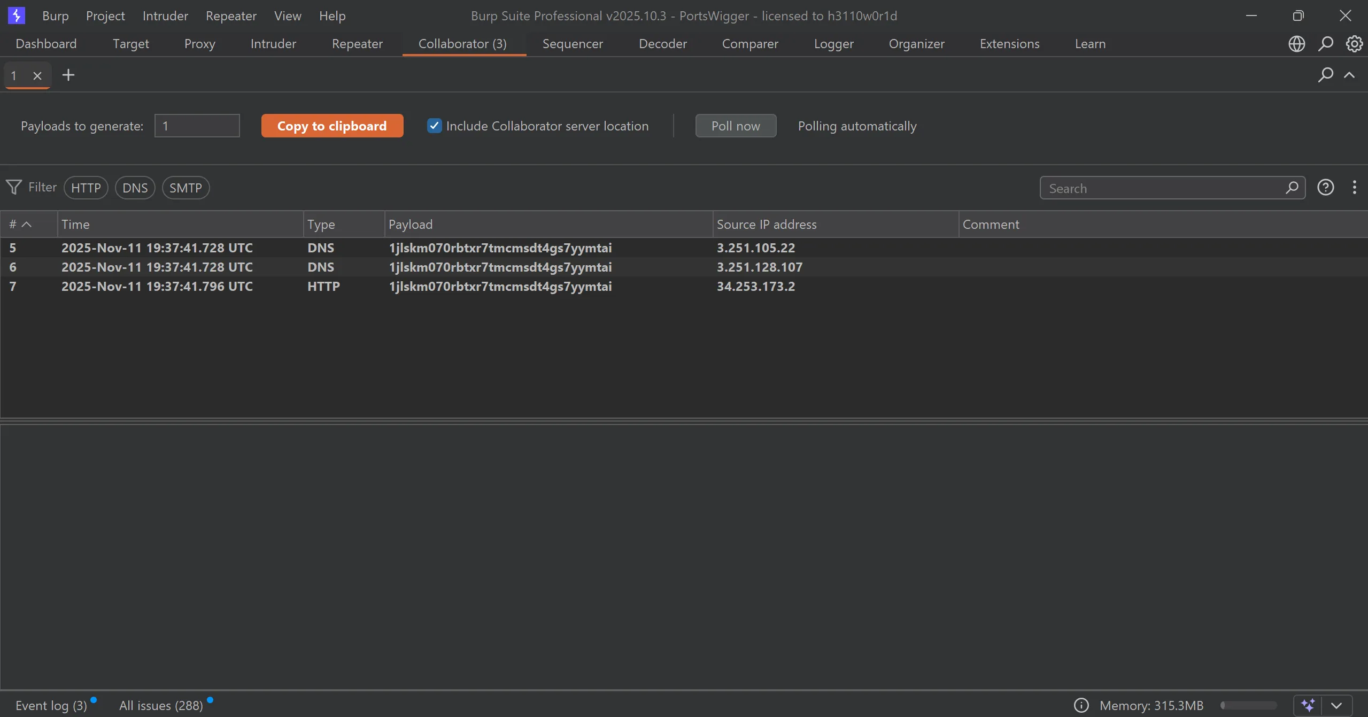Toggle Include Collaborator server location checkbox
Viewport: 1368px width, 717px height.
(x=434, y=126)
